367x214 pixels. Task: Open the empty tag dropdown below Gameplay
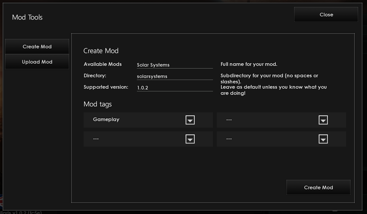(148, 139)
